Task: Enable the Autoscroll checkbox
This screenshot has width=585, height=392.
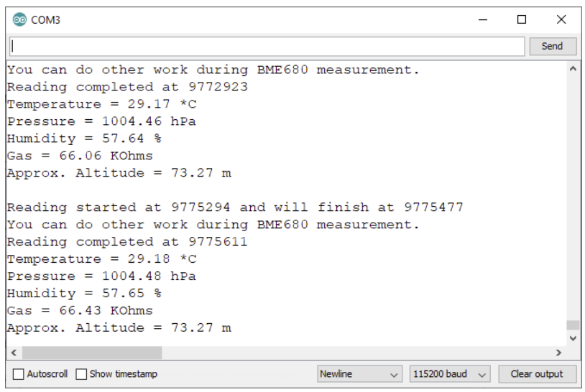Action: [x=19, y=374]
